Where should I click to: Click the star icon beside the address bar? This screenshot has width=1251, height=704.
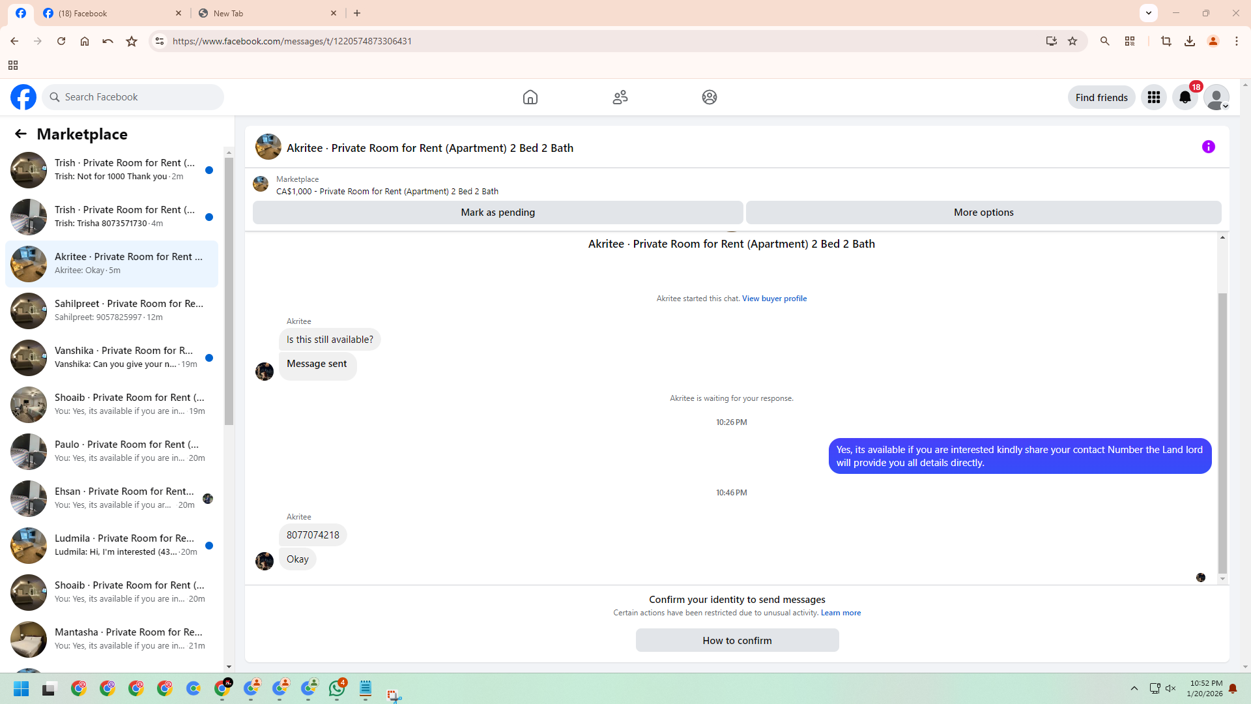point(132,41)
